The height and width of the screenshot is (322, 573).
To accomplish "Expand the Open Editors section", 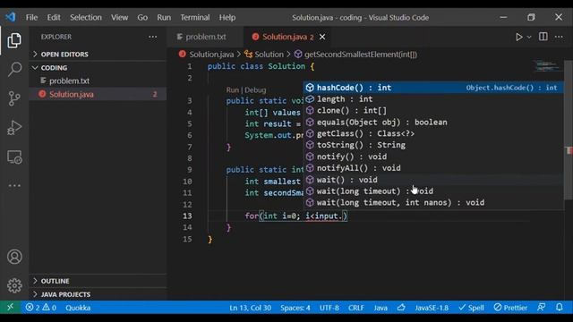I will coord(98,54).
